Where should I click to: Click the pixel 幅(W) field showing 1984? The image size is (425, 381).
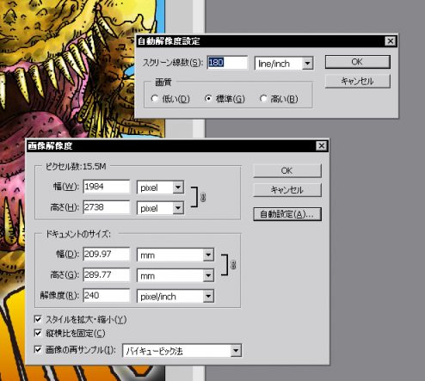point(107,187)
